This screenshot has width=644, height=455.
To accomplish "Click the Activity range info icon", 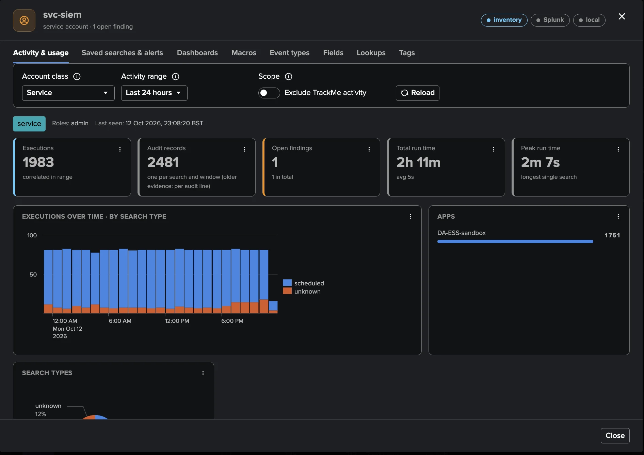I will 176,76.
